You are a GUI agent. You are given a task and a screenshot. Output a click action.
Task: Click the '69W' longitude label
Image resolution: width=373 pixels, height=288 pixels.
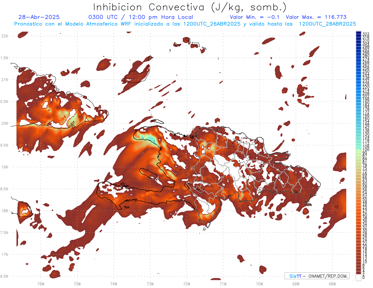pos(296,284)
